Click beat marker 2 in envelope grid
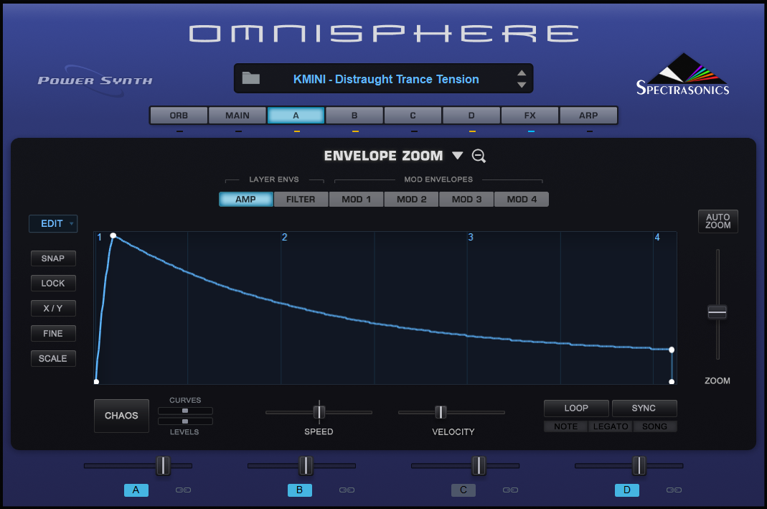This screenshot has height=509, width=767. pos(284,238)
